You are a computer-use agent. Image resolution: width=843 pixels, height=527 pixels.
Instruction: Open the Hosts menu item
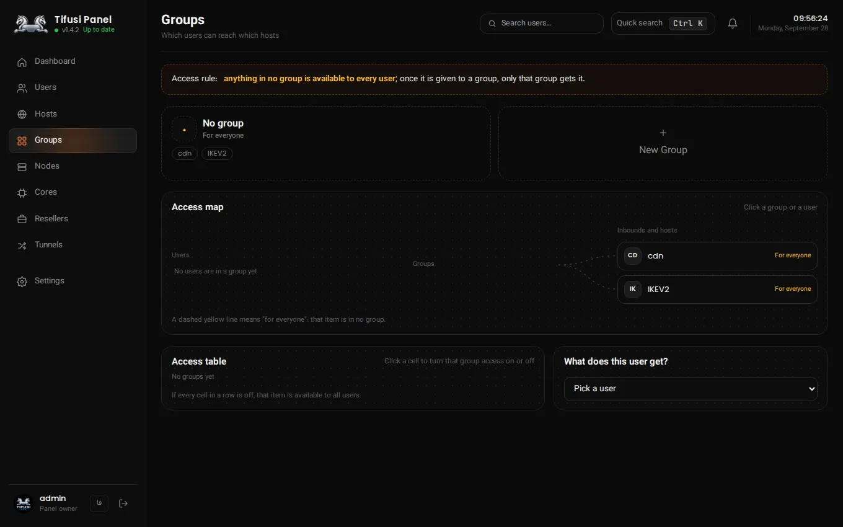pyautogui.click(x=73, y=114)
